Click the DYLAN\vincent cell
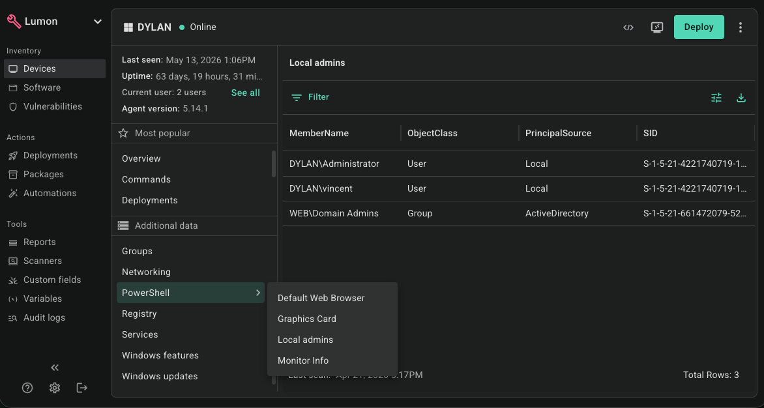The width and height of the screenshot is (764, 408). click(321, 189)
